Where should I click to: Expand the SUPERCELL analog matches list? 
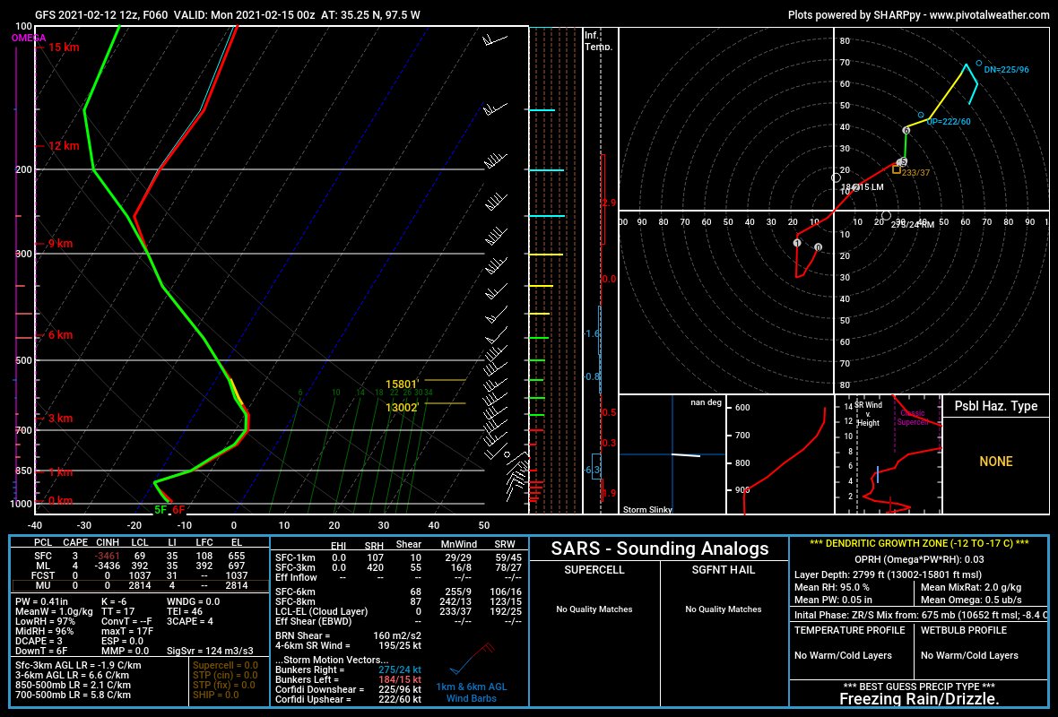coord(594,570)
